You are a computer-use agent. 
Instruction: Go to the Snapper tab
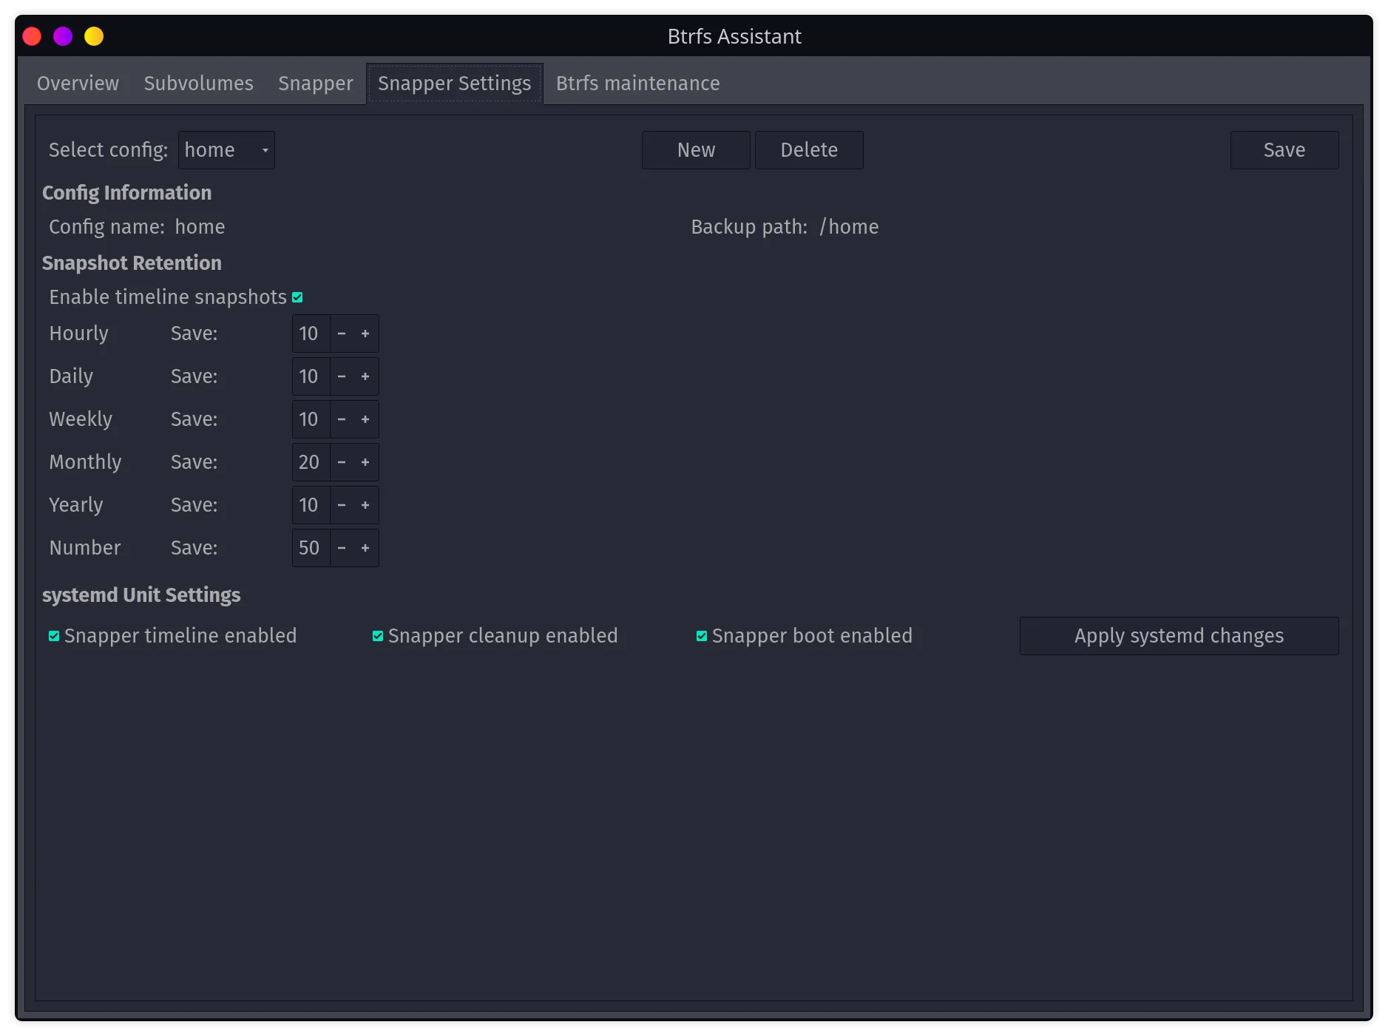coord(315,84)
